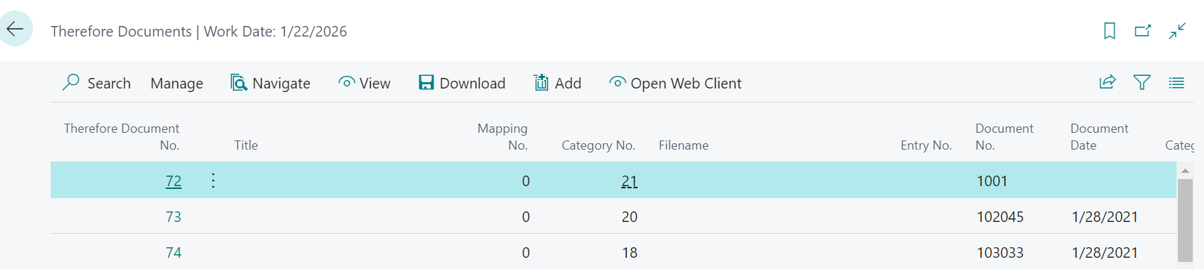Show more options for row 72
This screenshot has height=269, width=1204.
tap(213, 181)
